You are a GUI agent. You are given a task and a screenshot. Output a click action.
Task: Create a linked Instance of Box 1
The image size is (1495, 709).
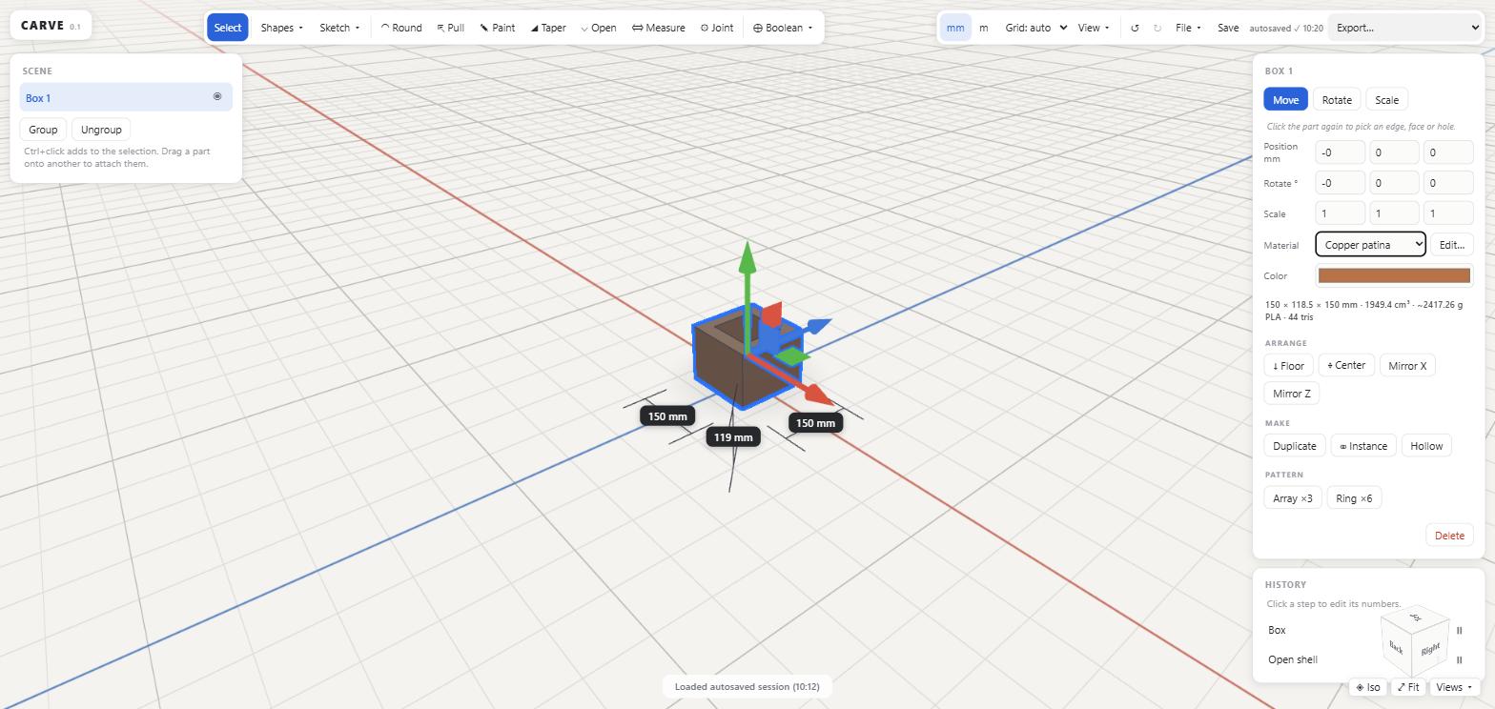click(1363, 446)
